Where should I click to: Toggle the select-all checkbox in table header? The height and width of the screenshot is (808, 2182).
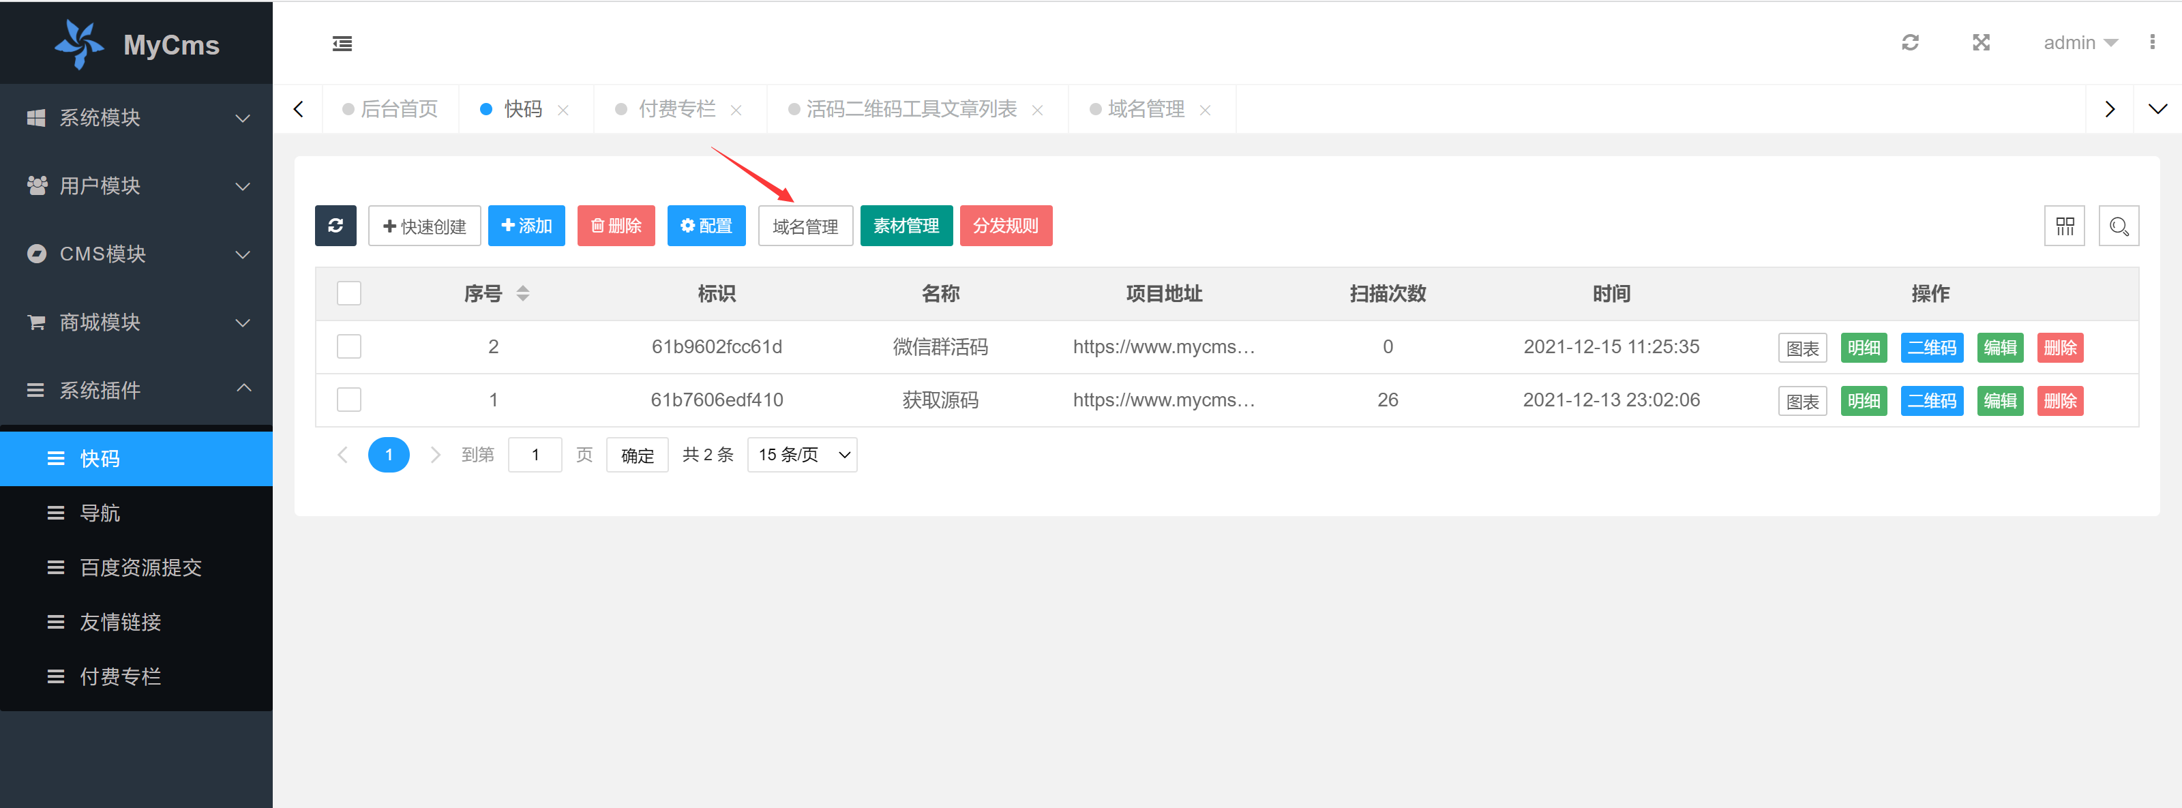(349, 293)
